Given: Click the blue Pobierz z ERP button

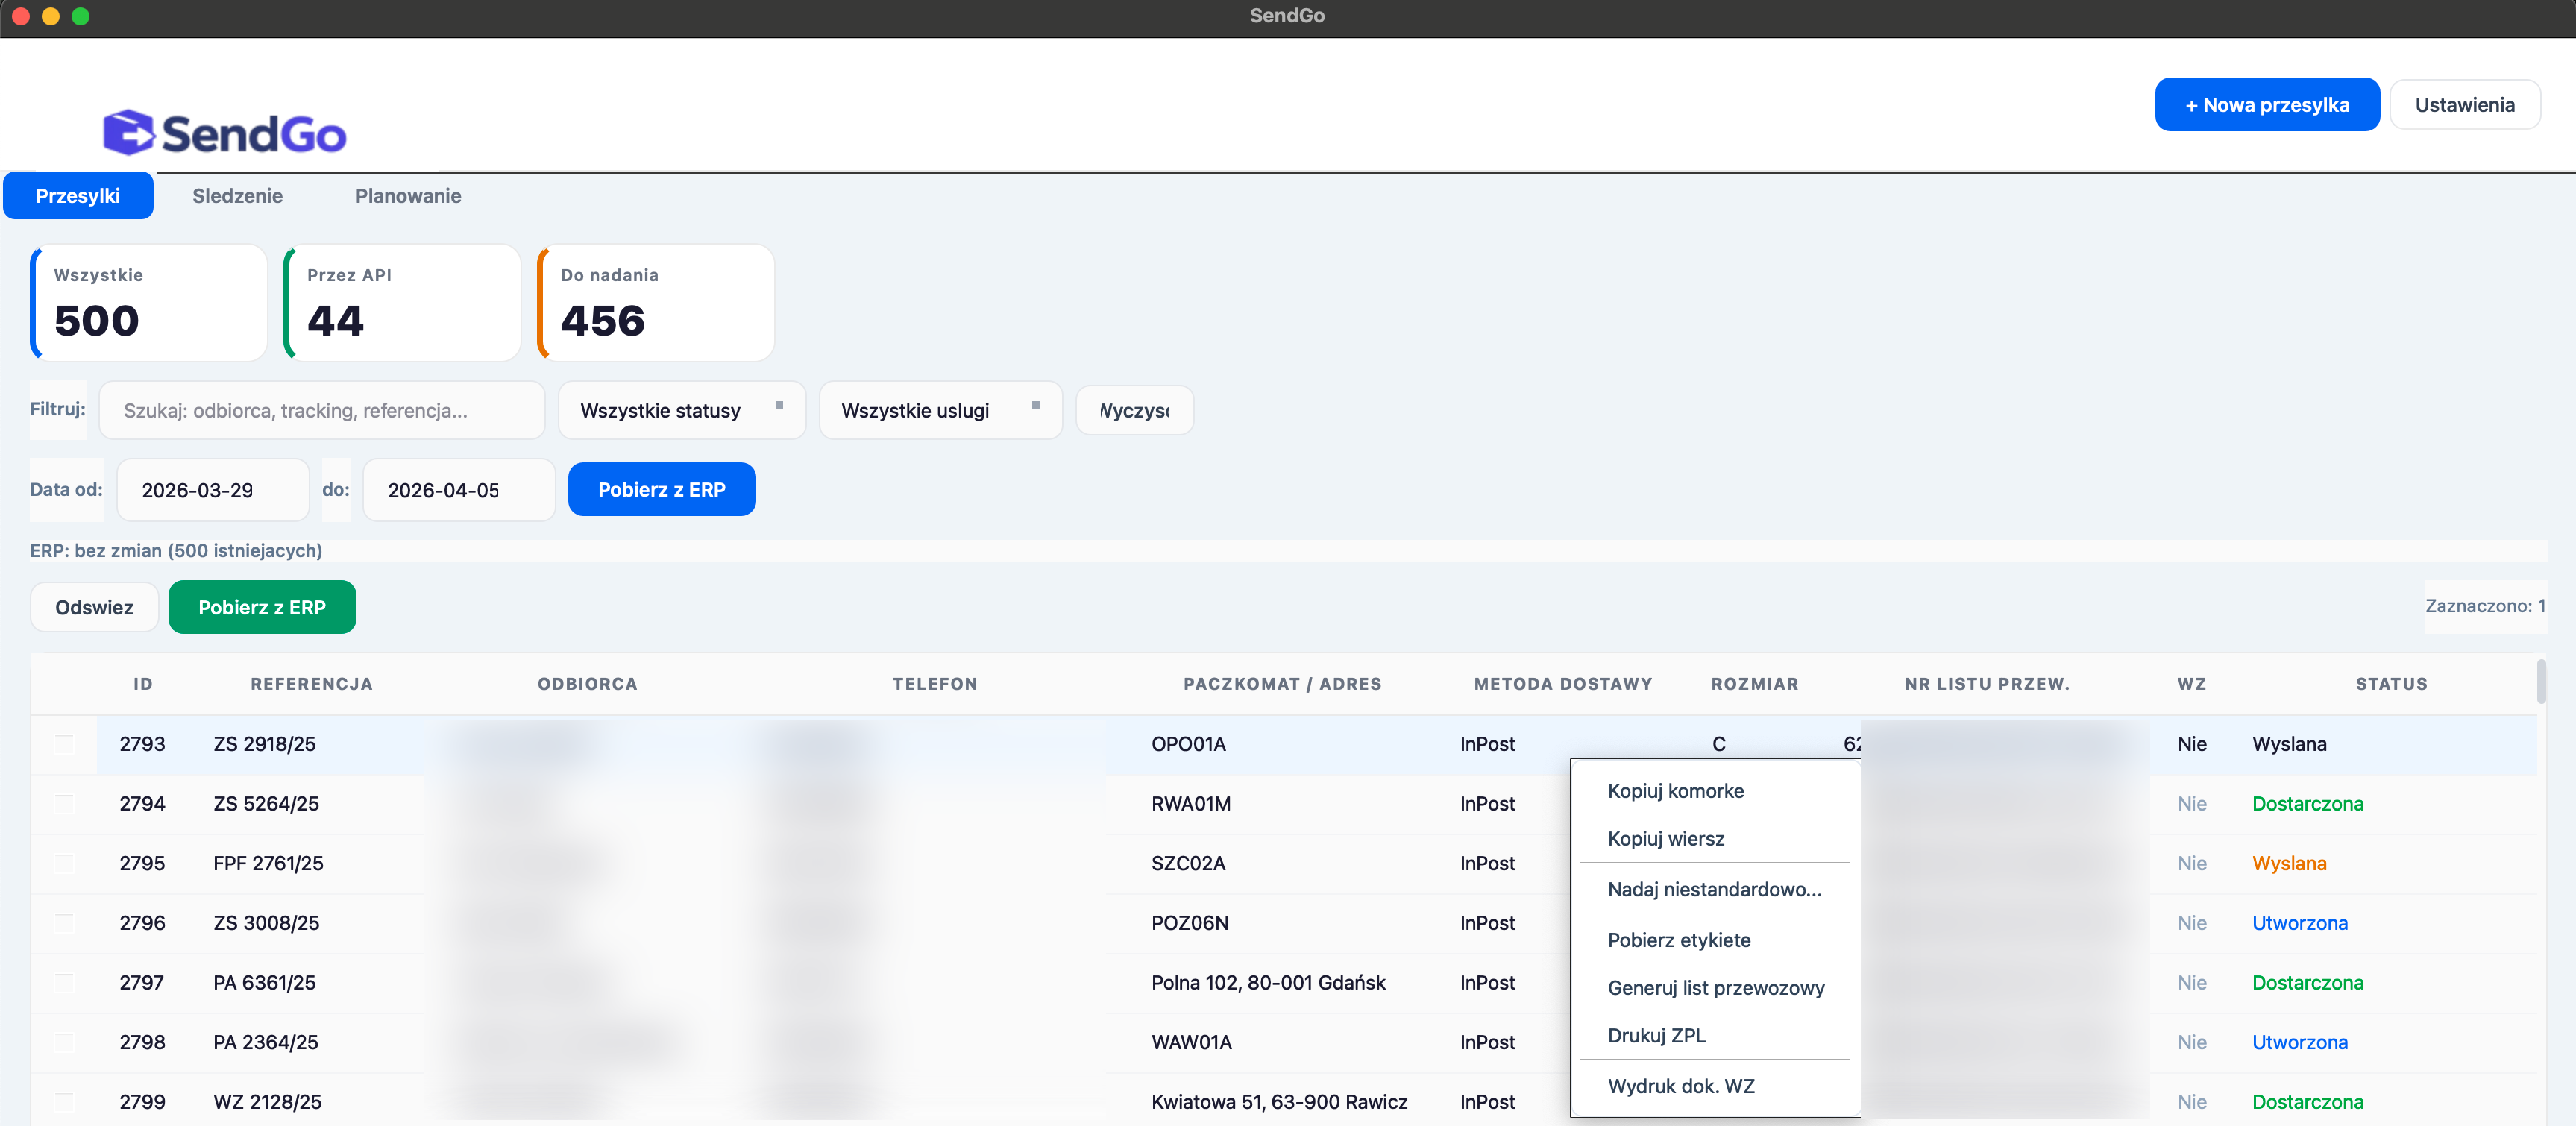Looking at the screenshot, I should (x=662, y=490).
